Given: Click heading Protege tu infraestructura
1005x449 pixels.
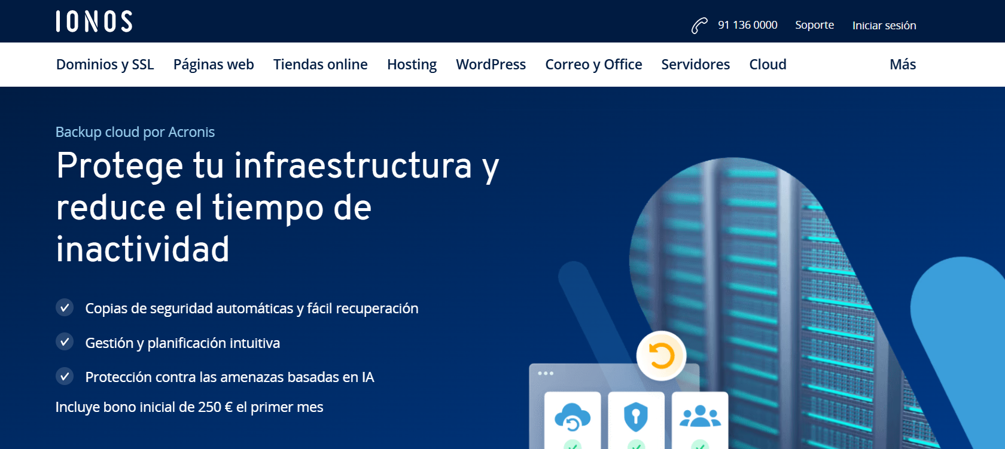Looking at the screenshot, I should click(x=278, y=207).
